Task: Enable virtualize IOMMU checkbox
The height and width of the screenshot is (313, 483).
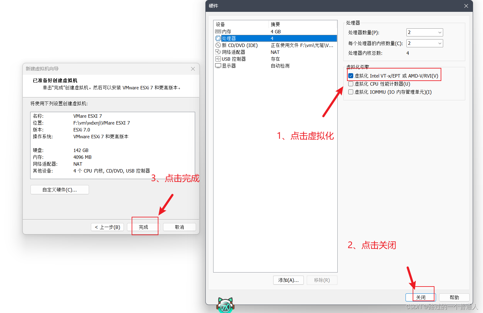Action: coord(351,92)
